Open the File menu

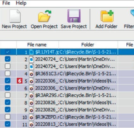tap(6, 3)
